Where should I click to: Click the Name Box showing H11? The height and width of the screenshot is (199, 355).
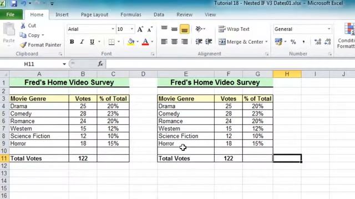pos(29,64)
